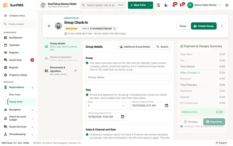This screenshot has height=146, width=233.
Task: Open the Check-In Date calendar picker icon
Action: click(x=166, y=105)
